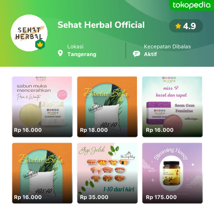The image size is (214, 214).
Task: Open the Bantal Sofa Rp 18.000 product
Action: pos(107,107)
